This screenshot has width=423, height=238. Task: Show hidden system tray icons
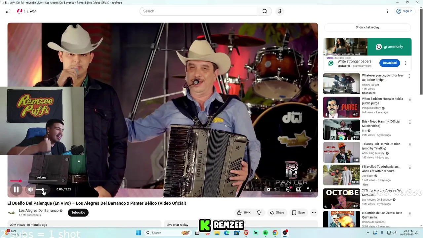[x=368, y=233]
